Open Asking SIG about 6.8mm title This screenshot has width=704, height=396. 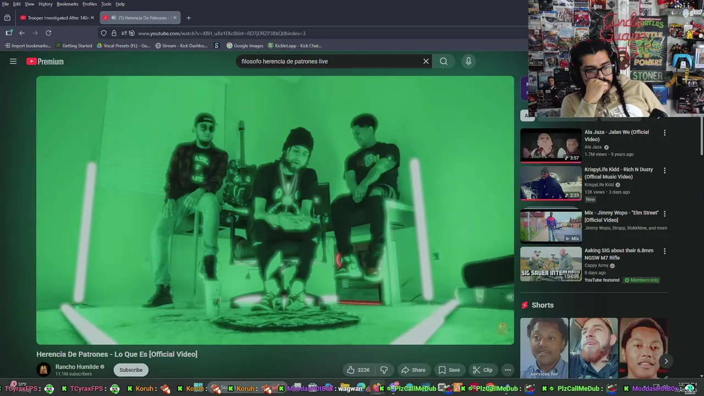tap(619, 254)
